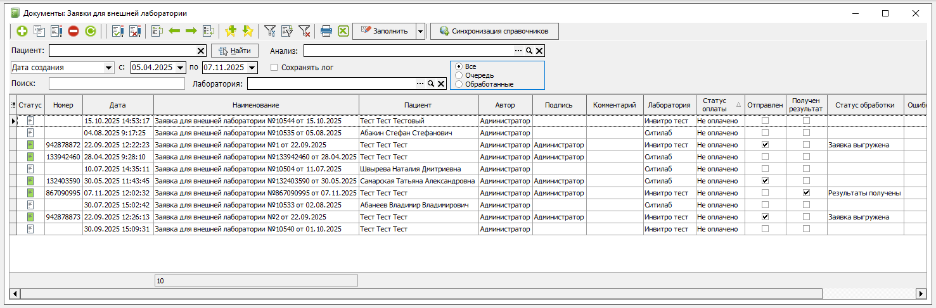Expand the Заполнить dropdown arrow

pos(420,31)
